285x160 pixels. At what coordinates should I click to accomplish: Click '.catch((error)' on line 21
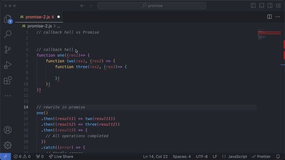point(57,147)
